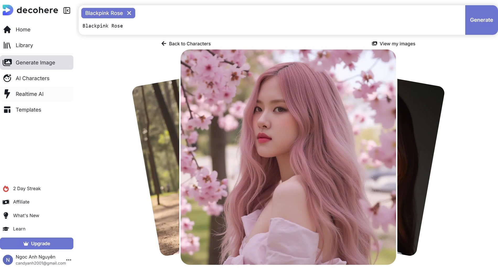Click the Generate button
The height and width of the screenshot is (269, 498).
click(481, 20)
